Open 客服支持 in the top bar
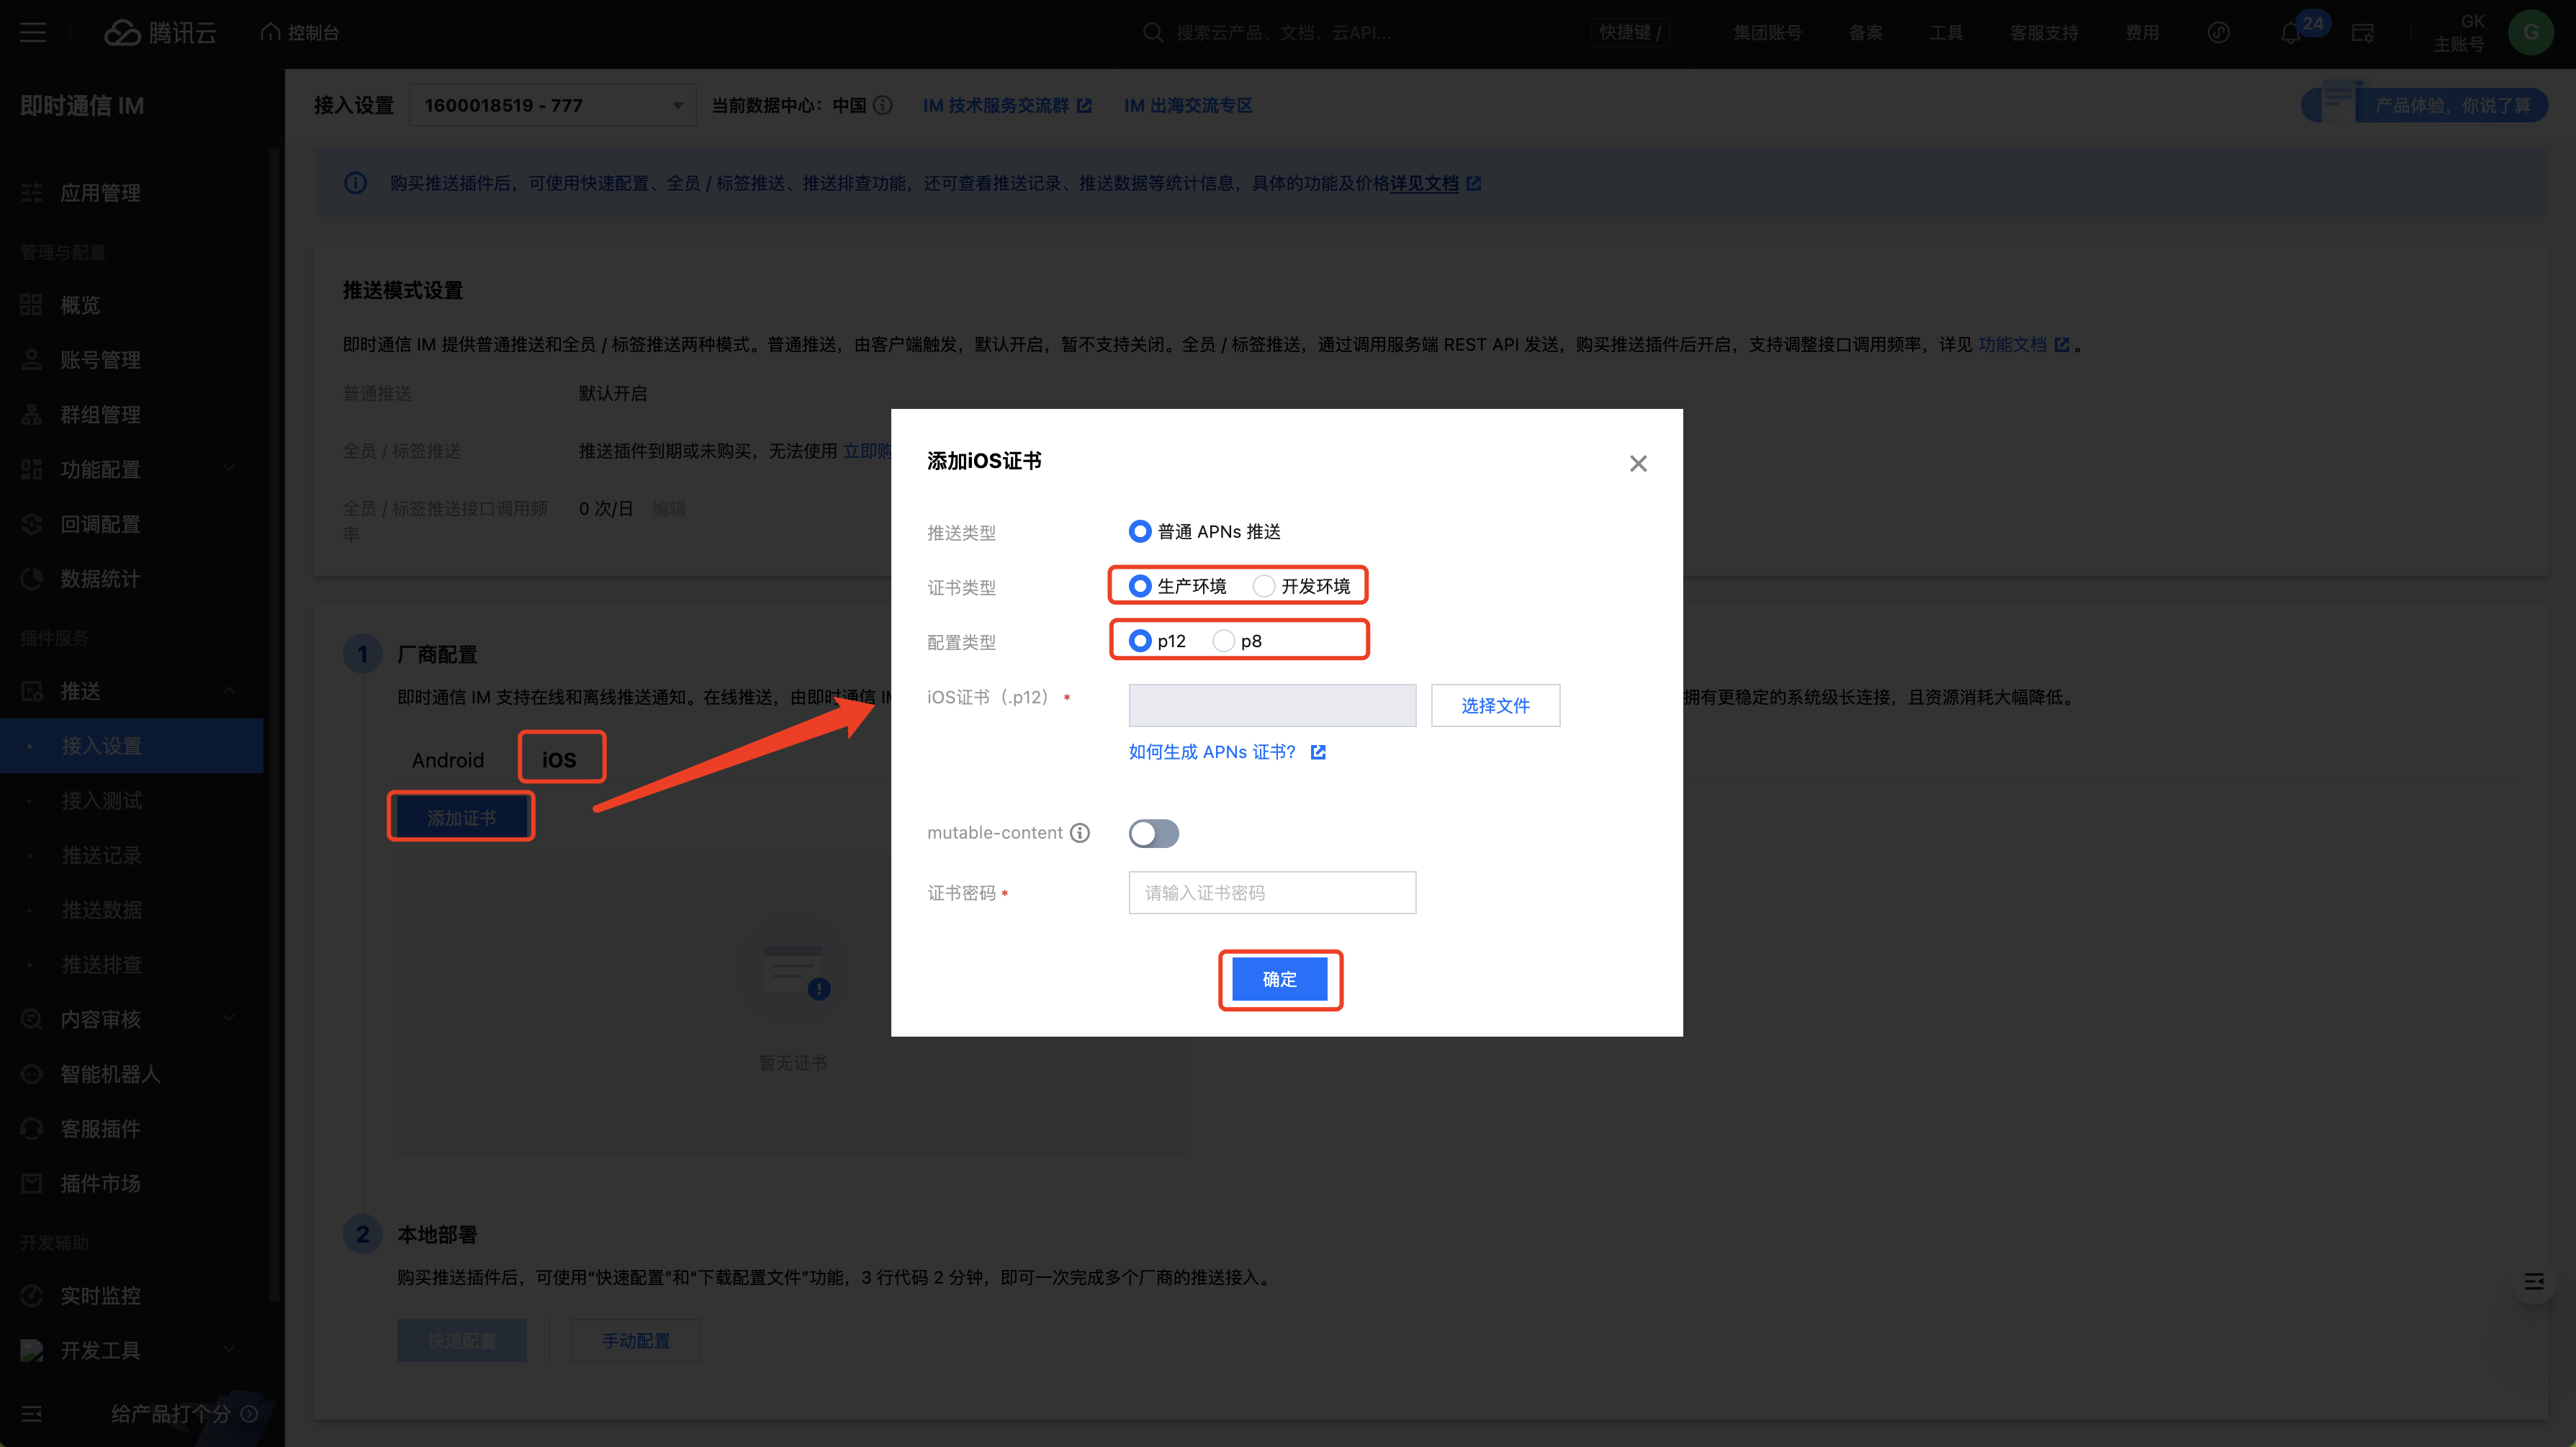 pos(2044,33)
